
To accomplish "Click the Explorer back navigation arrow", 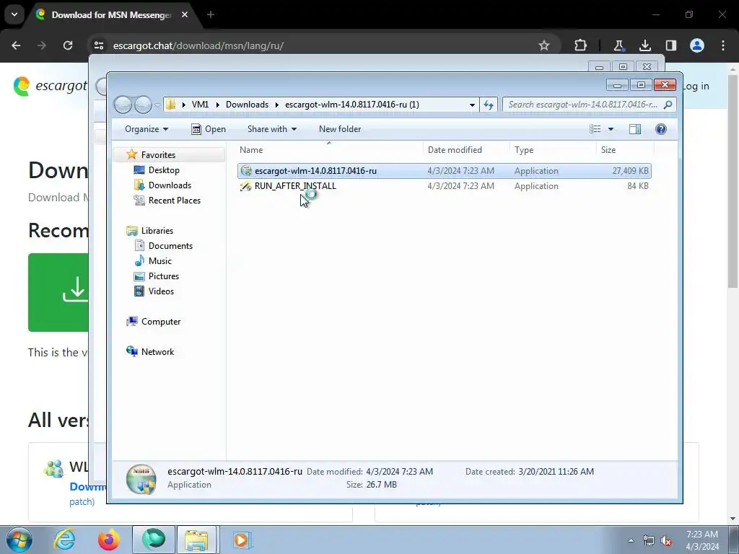I will (x=123, y=105).
